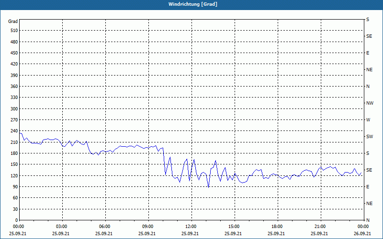The image size is (383, 239).
Task: Click the 'E' compass label beside 90 gridline
Action: (368, 186)
